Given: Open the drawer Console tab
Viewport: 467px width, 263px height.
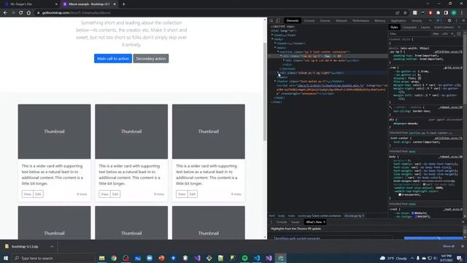Looking at the screenshot, I should (281, 222).
